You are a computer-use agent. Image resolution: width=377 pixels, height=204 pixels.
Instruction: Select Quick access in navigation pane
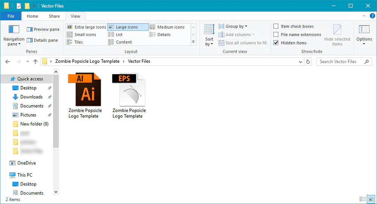tap(26, 79)
